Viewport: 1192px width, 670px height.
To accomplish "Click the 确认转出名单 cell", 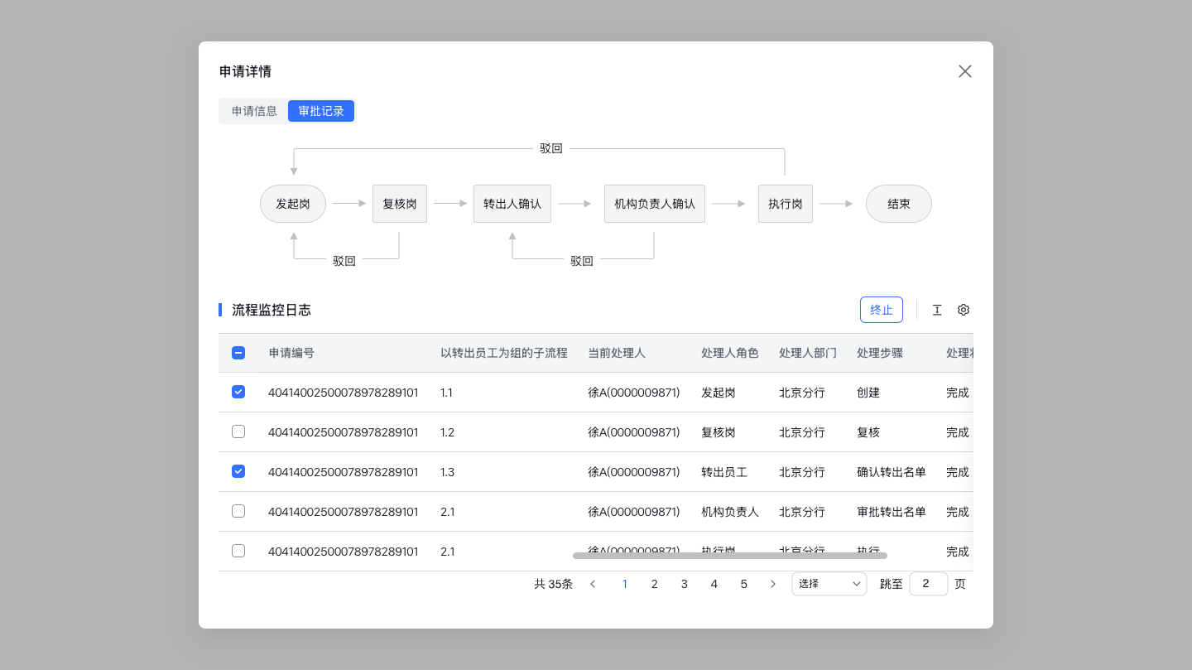I will pyautogui.click(x=892, y=472).
